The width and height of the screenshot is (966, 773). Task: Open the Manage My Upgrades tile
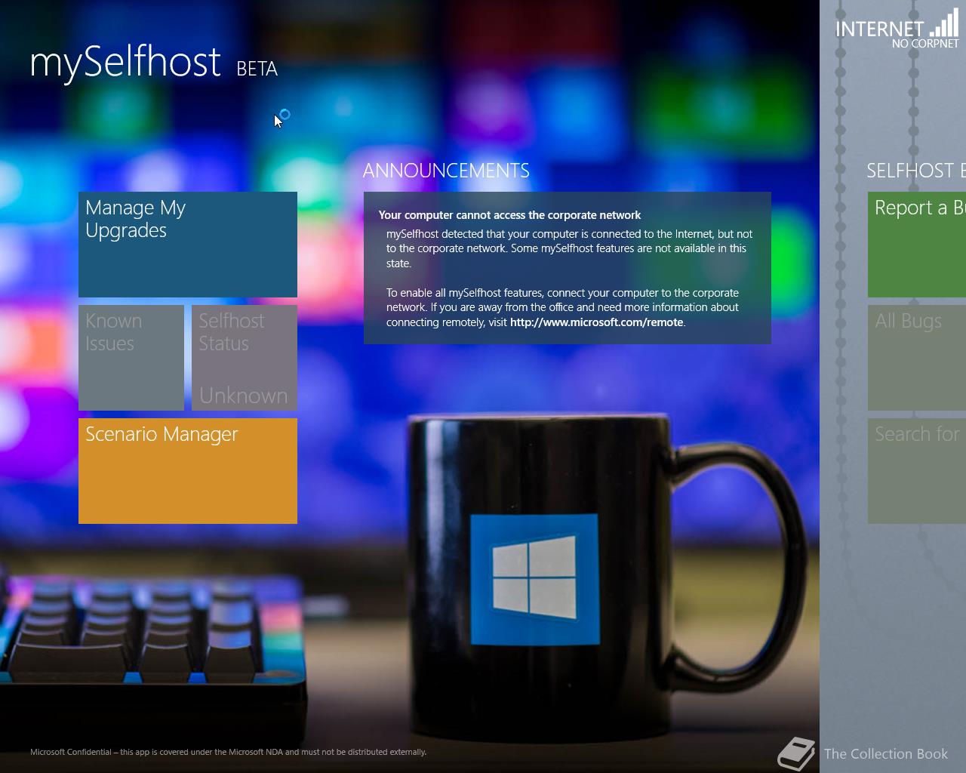188,245
